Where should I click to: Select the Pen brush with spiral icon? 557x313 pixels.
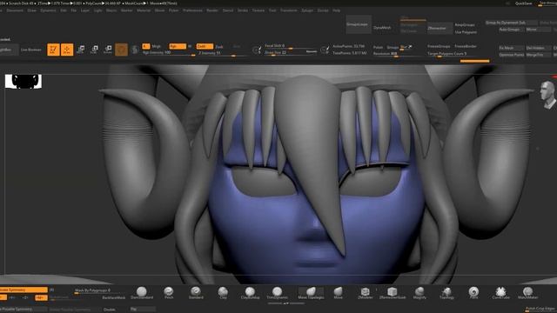[x=473, y=293]
